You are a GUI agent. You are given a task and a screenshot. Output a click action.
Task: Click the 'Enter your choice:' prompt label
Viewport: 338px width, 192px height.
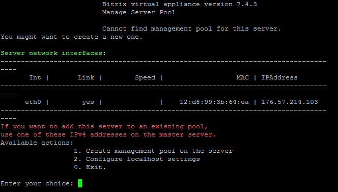(x=37, y=183)
